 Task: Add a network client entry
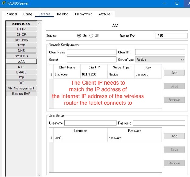pyautogui.click(x=174, y=73)
